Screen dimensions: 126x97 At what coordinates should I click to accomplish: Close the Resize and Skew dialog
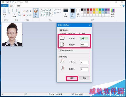[90, 25]
